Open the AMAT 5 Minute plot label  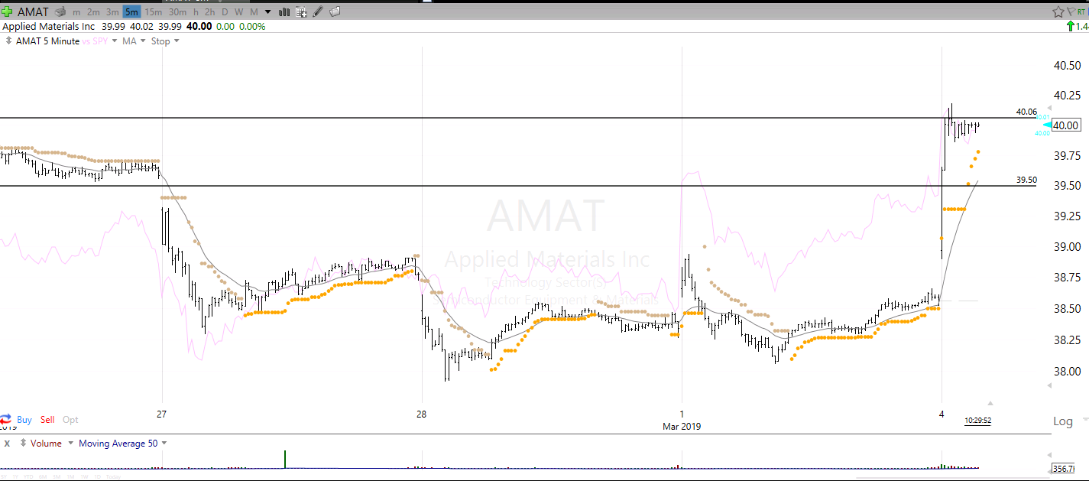pos(47,41)
